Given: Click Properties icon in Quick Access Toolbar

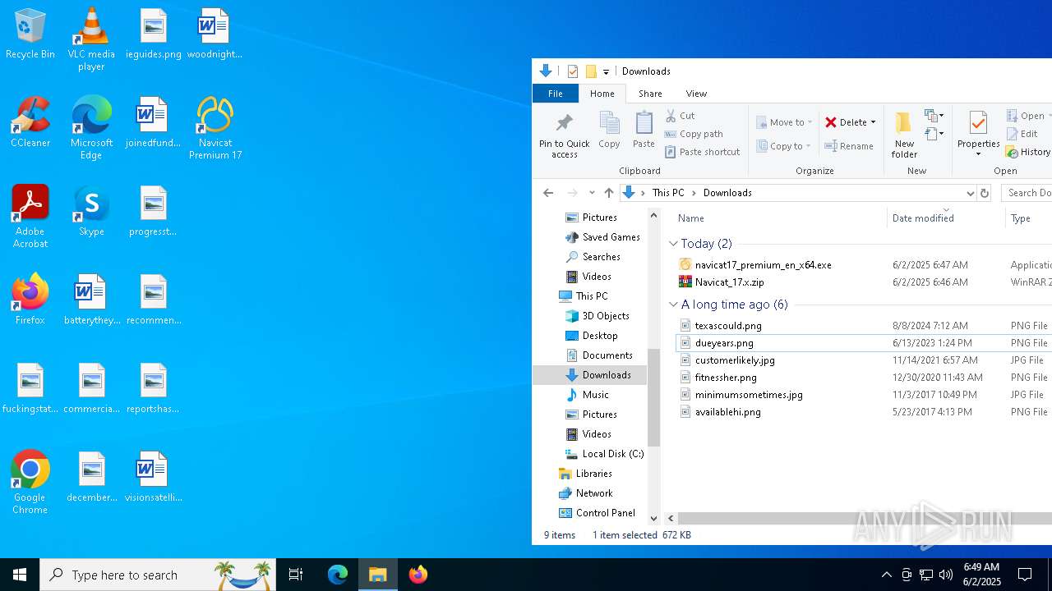Looking at the screenshot, I should [573, 71].
